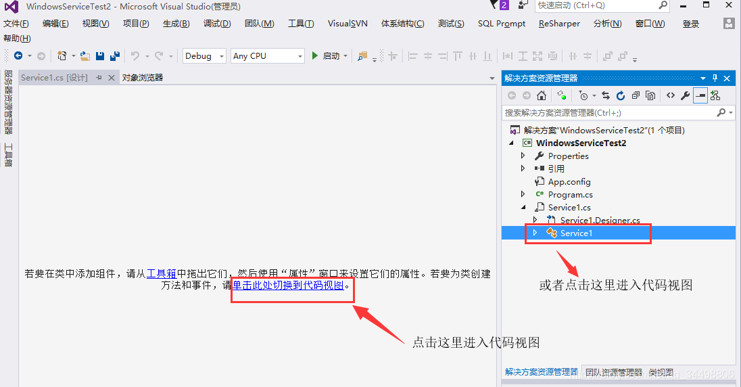
Task: Click the notifications flag icon in title bar
Action: point(495,5)
